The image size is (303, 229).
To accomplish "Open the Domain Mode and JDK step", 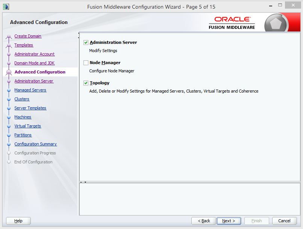I will pos(34,63).
